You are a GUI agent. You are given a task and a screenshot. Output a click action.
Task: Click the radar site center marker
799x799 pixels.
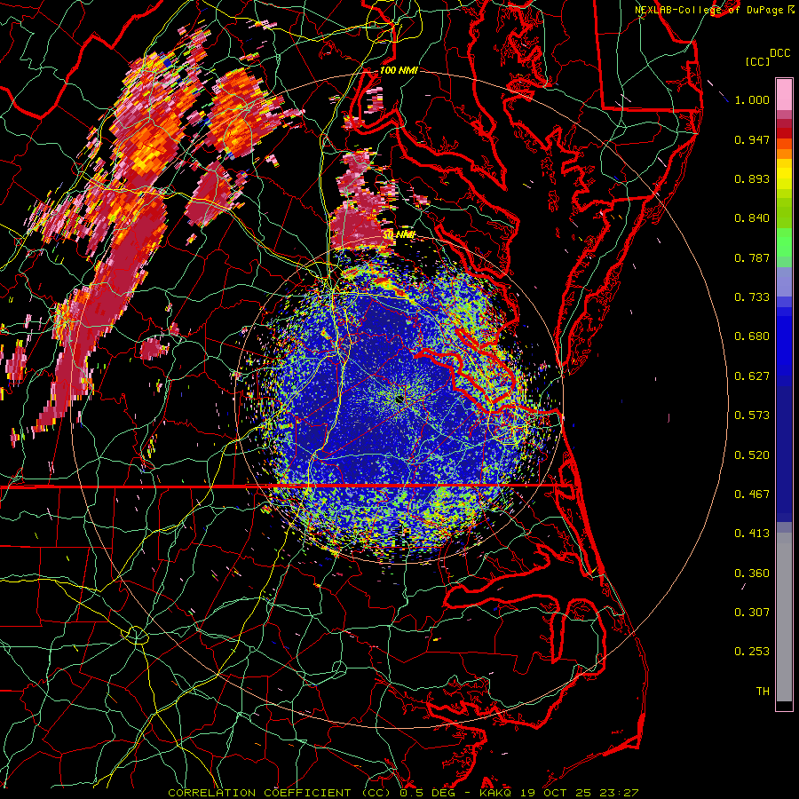pos(399,399)
